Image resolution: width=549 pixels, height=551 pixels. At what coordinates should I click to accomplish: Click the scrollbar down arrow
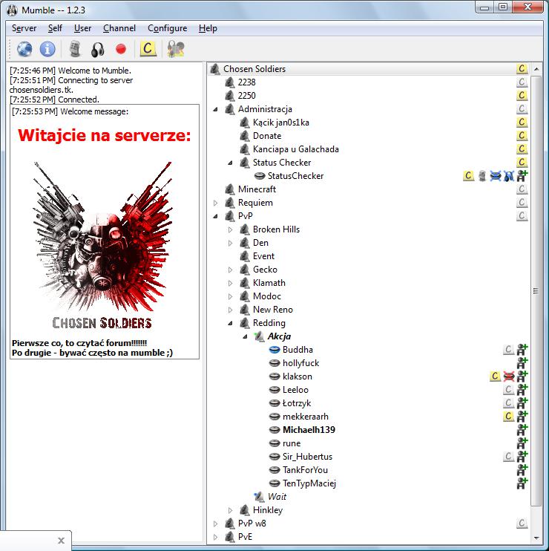[x=536, y=538]
